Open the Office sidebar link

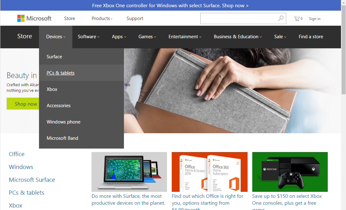pos(16,154)
